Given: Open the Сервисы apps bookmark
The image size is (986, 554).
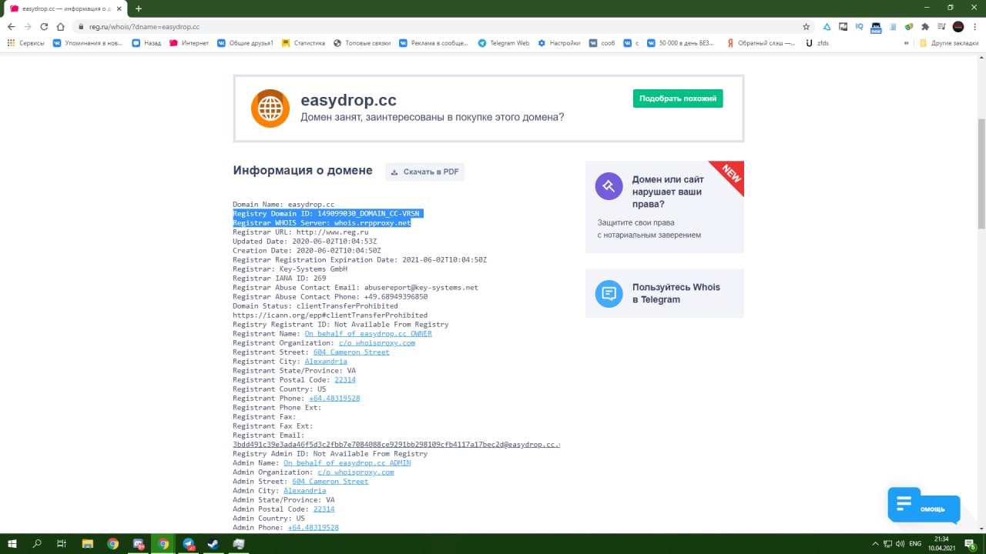Looking at the screenshot, I should click(26, 43).
